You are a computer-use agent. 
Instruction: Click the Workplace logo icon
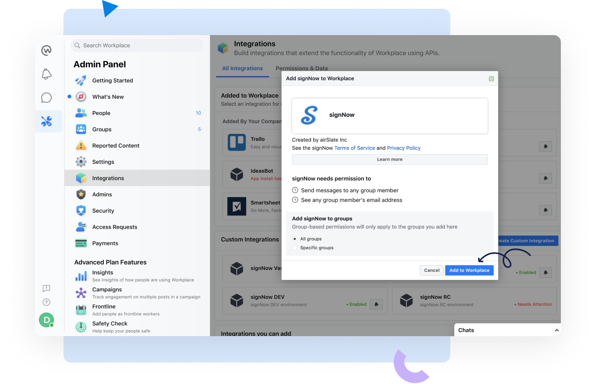(47, 50)
